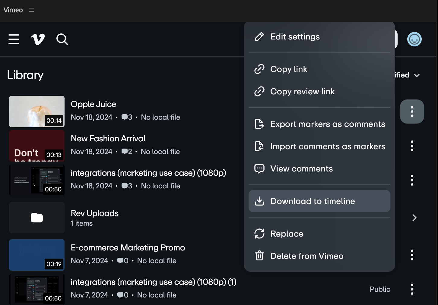Select Import comments as markers
Viewport: 438px width, 305px height.
(328, 146)
